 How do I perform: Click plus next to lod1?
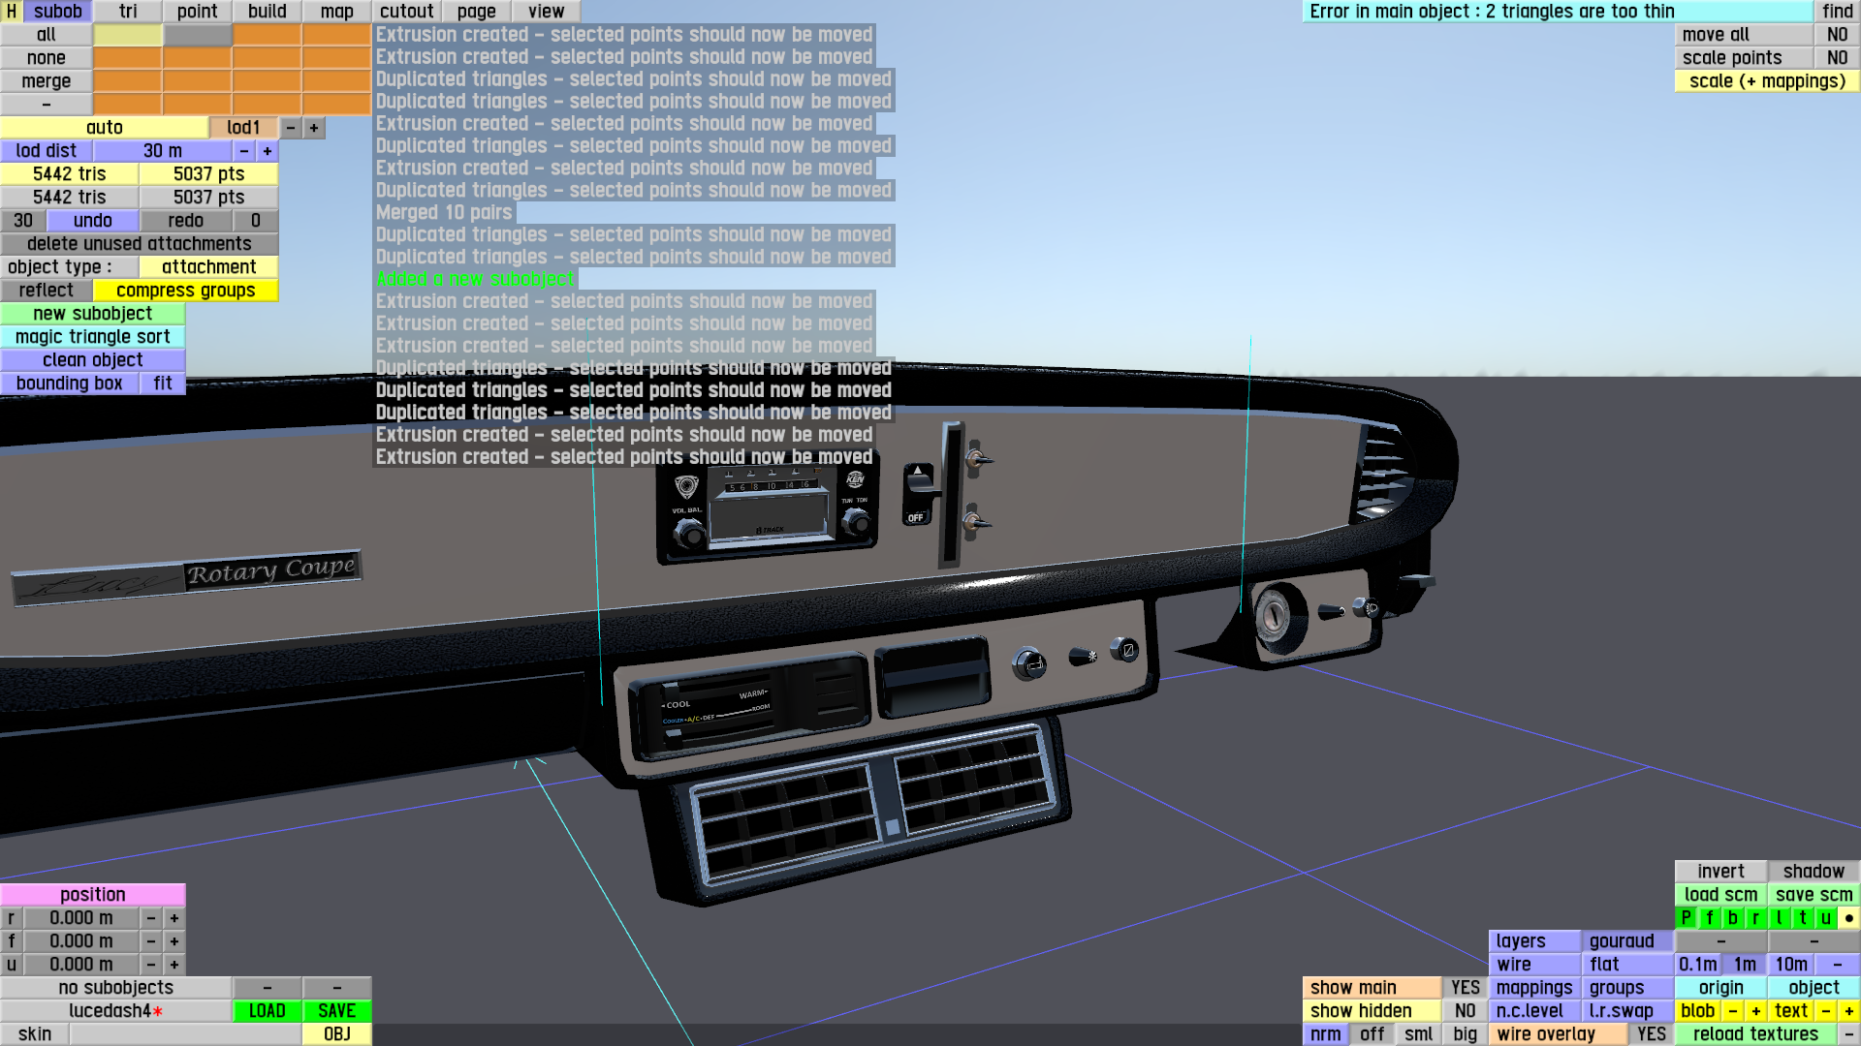pyautogui.click(x=313, y=128)
